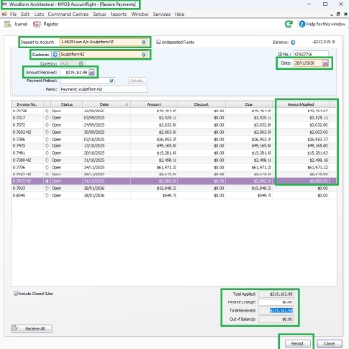
Task: Click the Invoice No. column header
Action: point(27,104)
